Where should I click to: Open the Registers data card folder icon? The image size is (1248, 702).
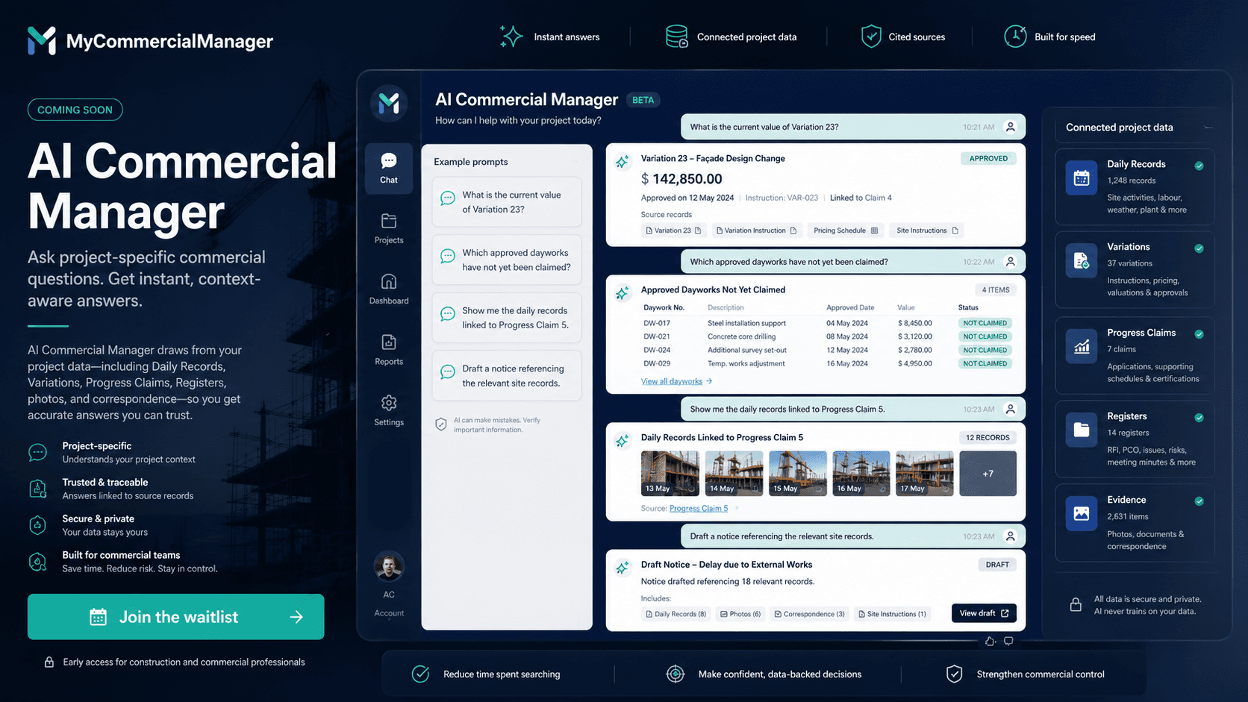[x=1081, y=430]
